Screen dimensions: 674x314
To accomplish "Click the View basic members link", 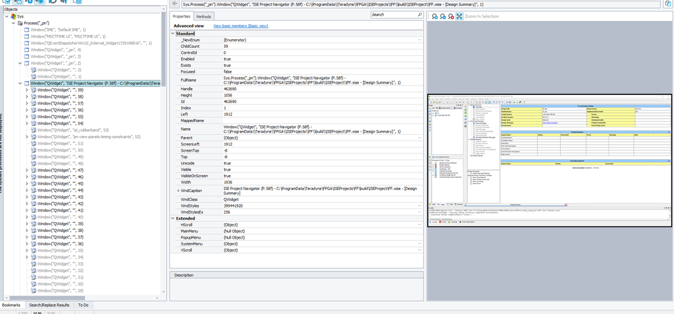I will click(x=242, y=26).
